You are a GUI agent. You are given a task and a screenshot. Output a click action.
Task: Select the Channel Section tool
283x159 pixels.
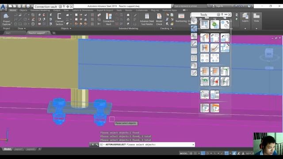click(59, 19)
